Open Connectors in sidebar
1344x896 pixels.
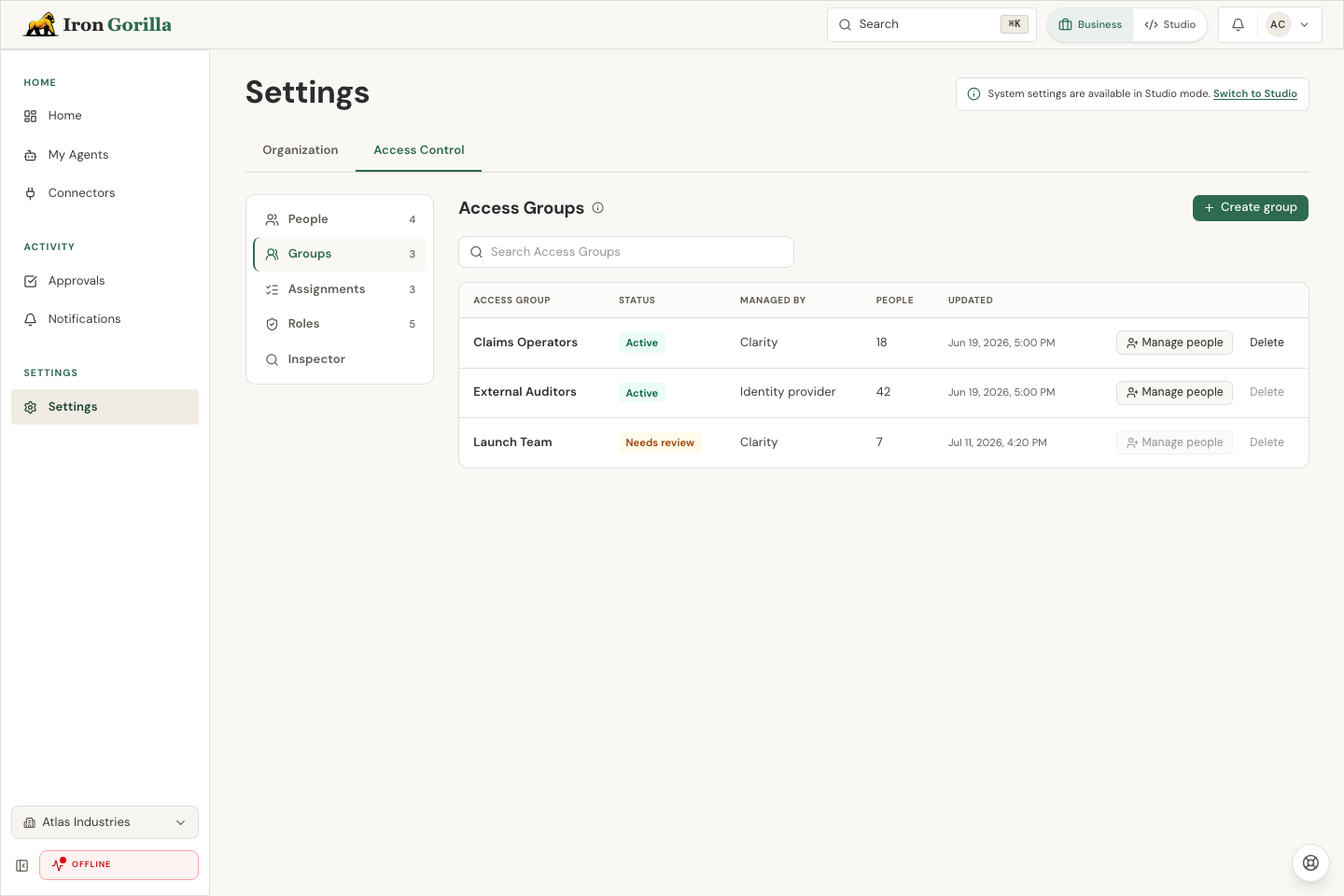pos(105,193)
